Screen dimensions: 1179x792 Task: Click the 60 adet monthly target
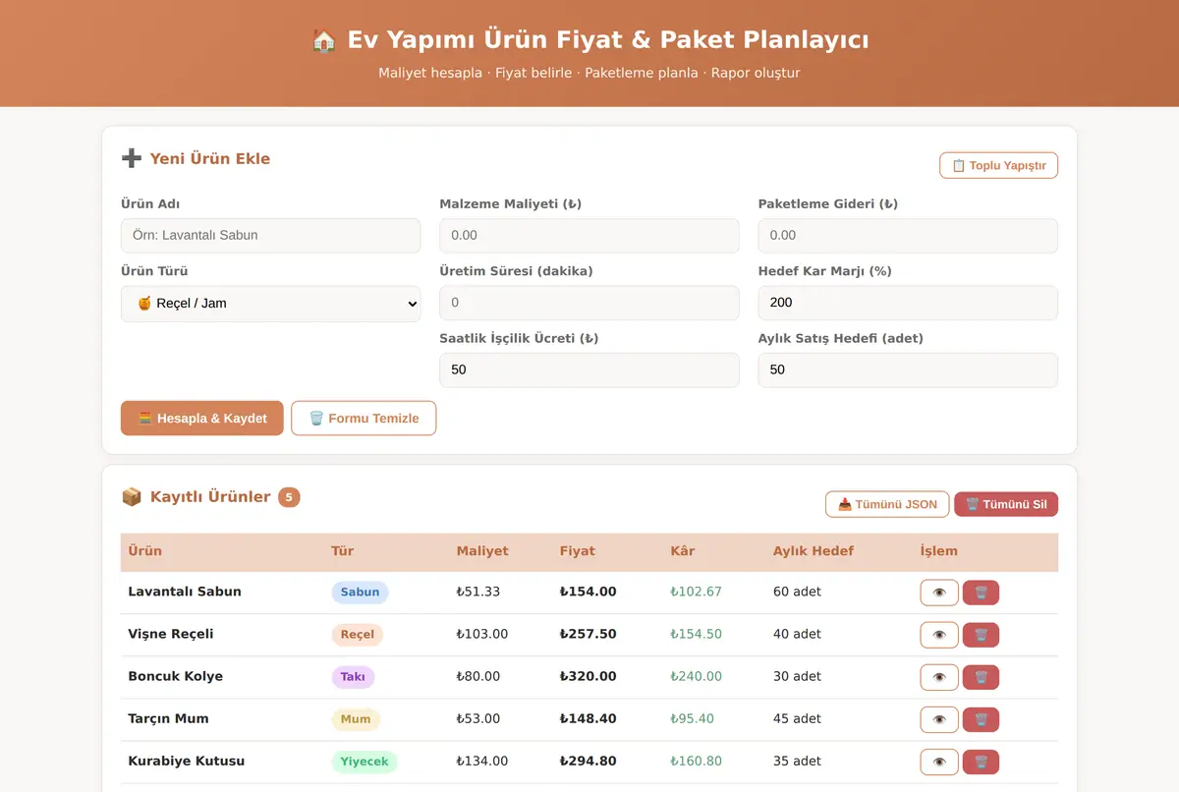tap(797, 592)
